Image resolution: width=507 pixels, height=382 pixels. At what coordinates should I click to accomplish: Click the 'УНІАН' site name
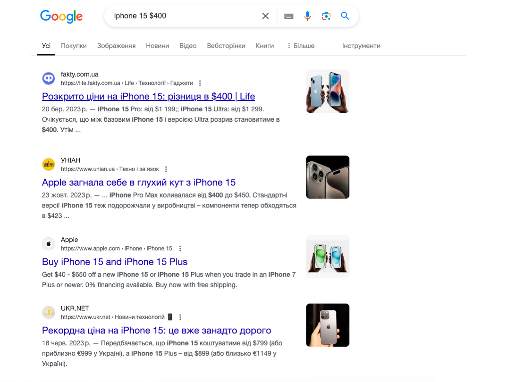[x=70, y=160]
